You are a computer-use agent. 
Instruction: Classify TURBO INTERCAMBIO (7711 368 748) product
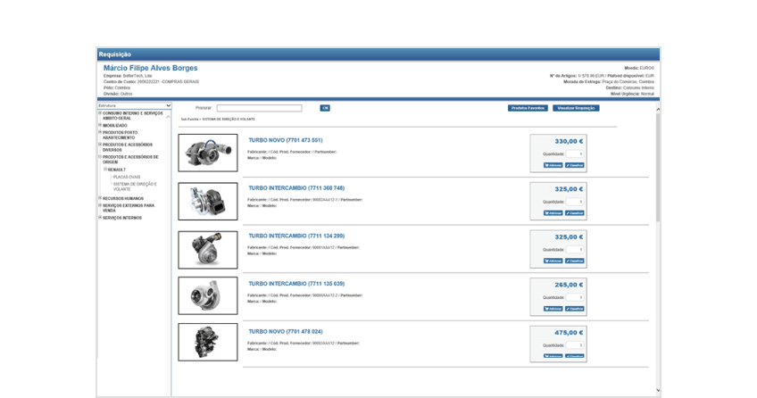click(x=575, y=213)
